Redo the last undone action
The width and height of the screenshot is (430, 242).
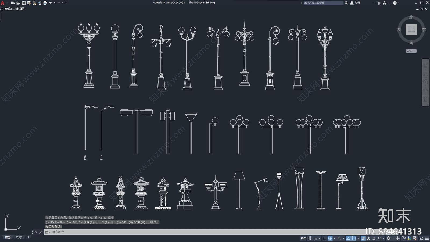pyautogui.click(x=59, y=3)
